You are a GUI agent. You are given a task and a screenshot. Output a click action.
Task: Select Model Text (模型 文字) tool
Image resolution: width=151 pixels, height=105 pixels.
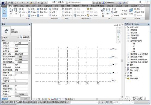pos(67,9)
